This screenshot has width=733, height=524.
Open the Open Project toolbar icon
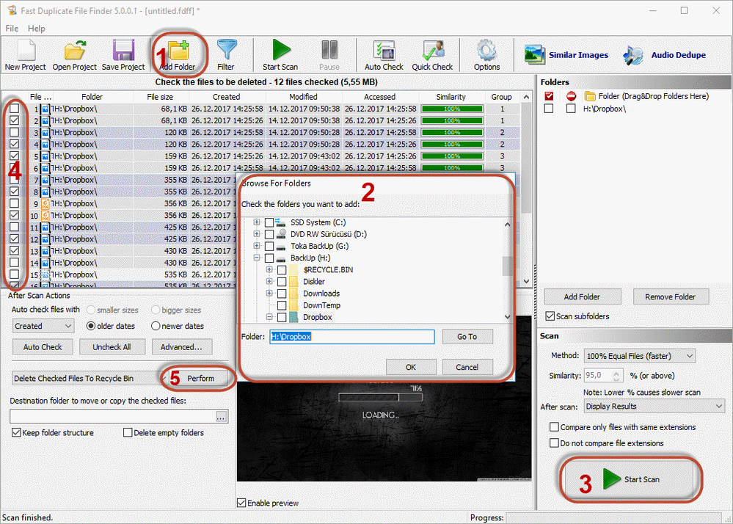coord(75,51)
